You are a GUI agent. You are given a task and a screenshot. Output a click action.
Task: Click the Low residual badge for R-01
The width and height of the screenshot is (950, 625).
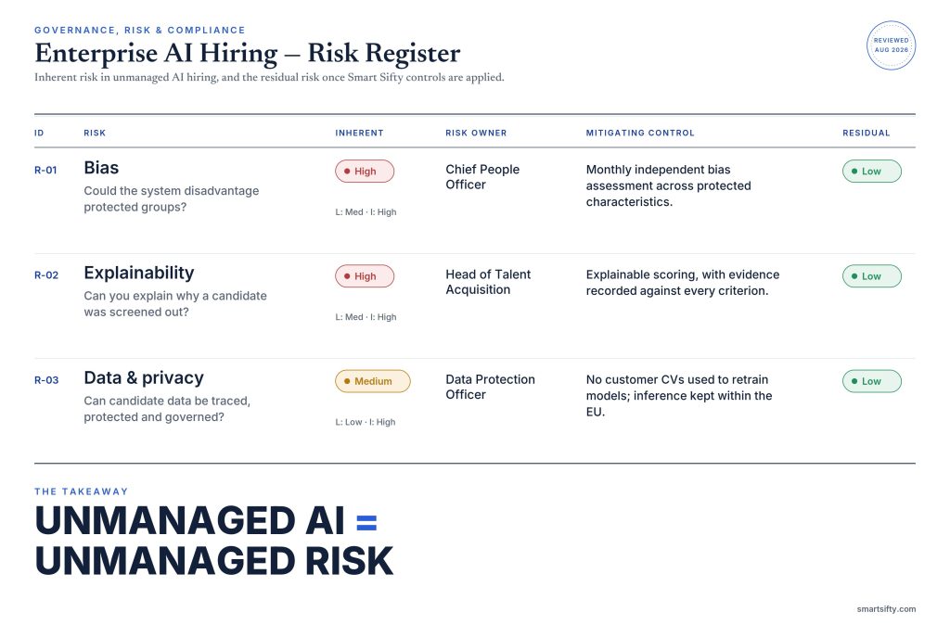(872, 172)
